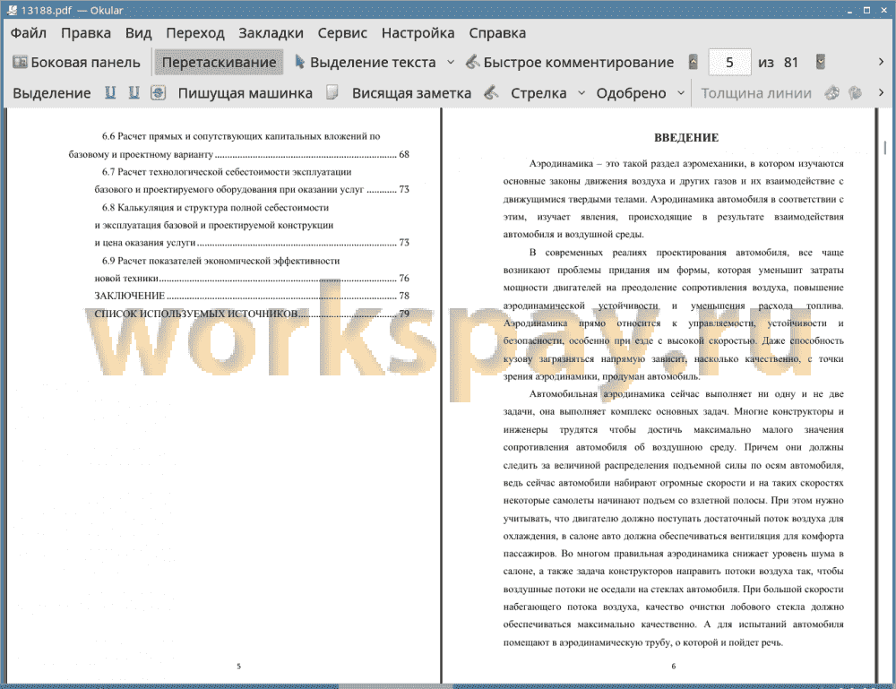Viewport: 896px width, 689px height.
Task: Select the first underline annotation icon
Action: tap(110, 92)
